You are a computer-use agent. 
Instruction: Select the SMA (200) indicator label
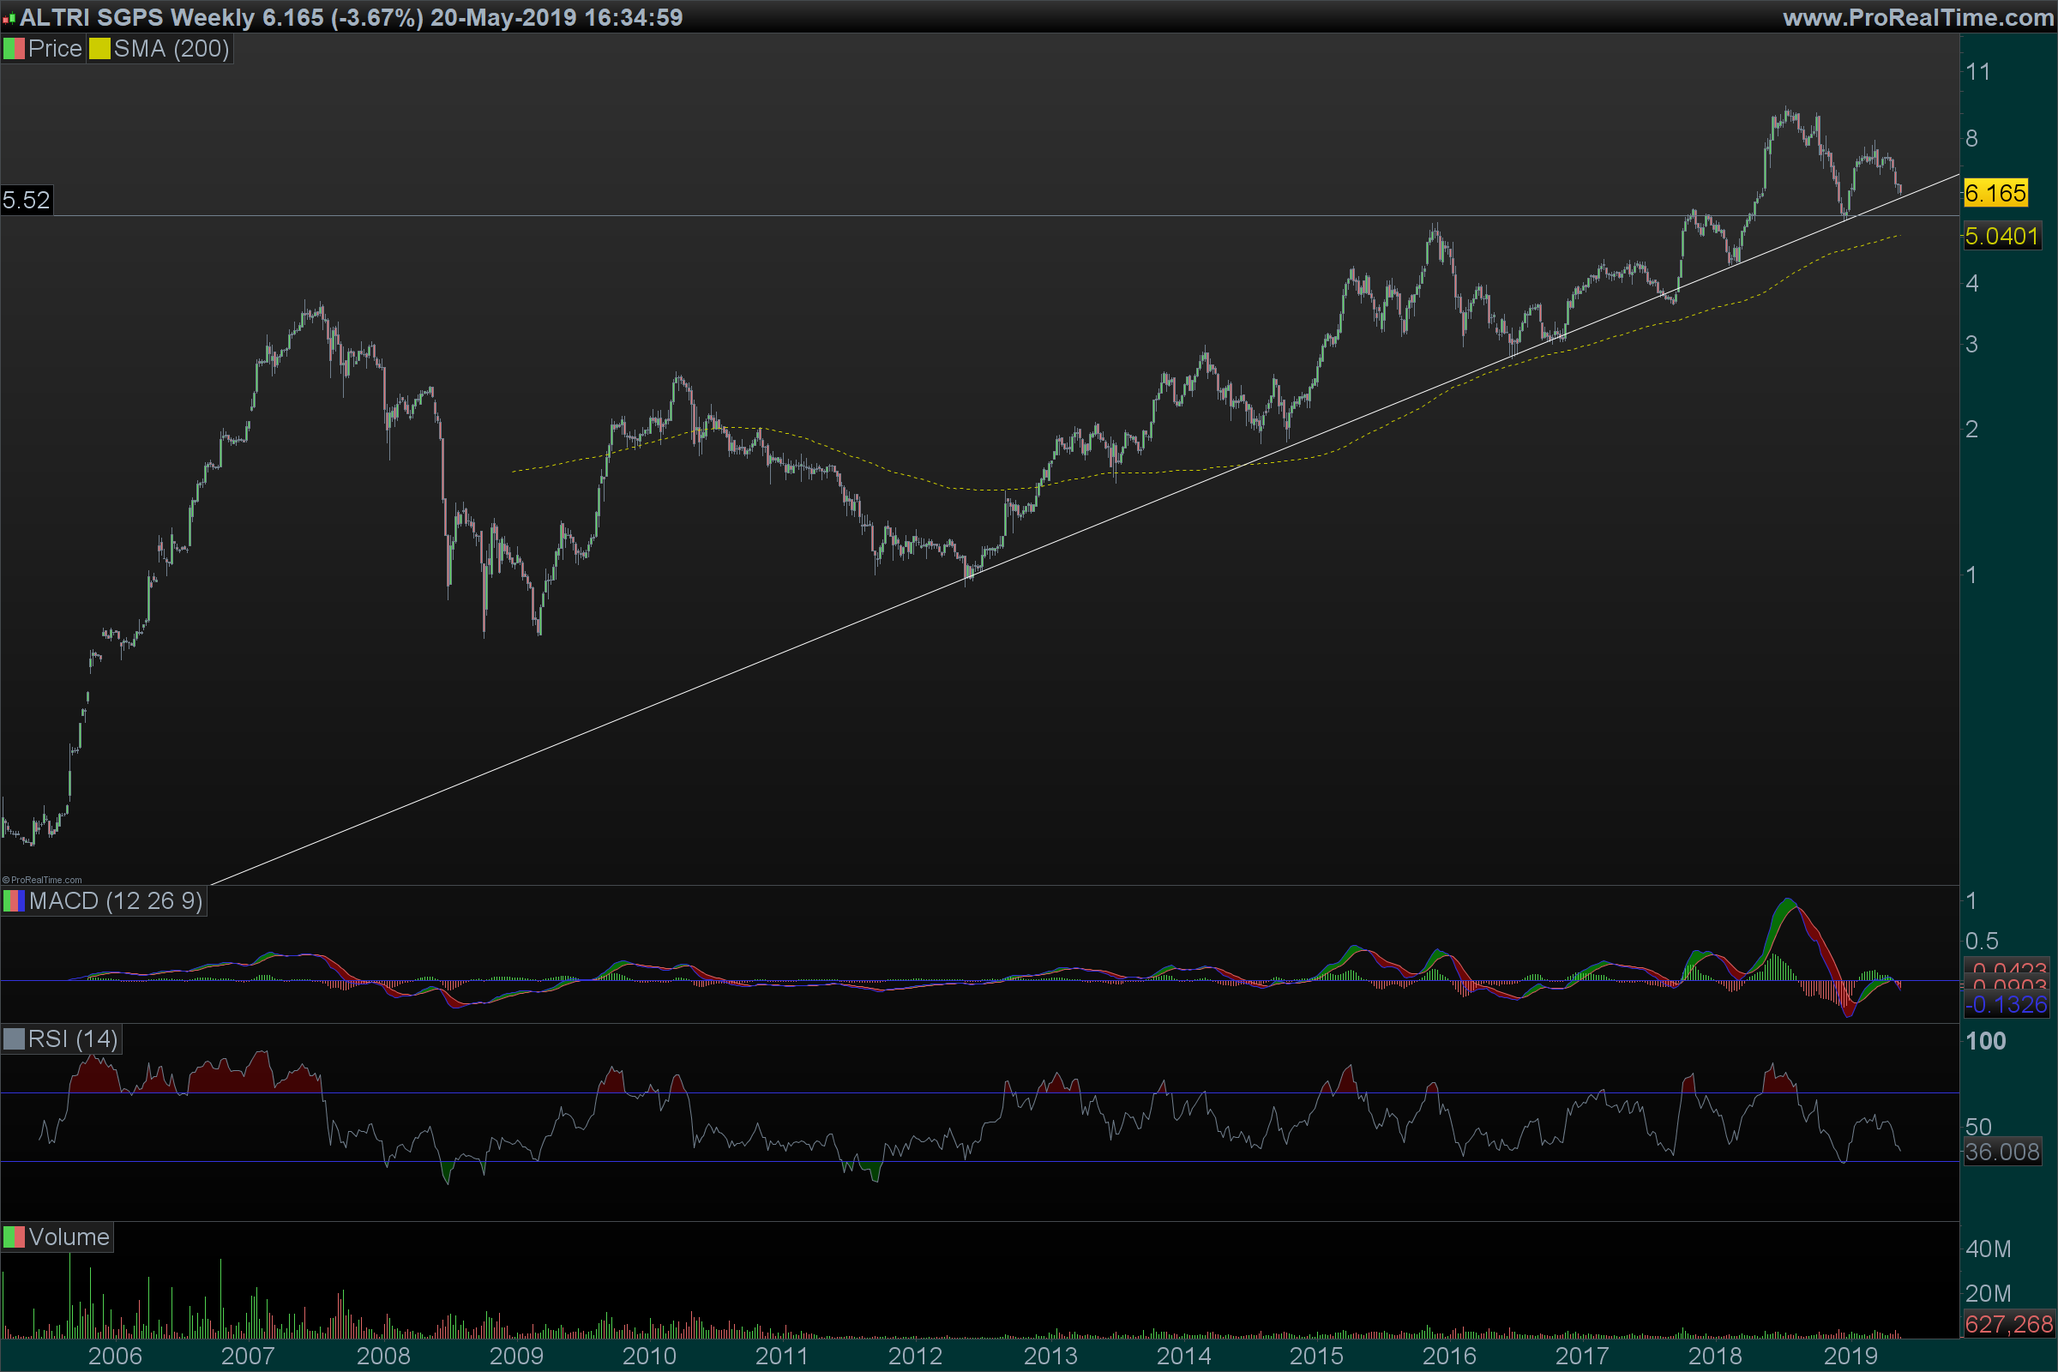point(171,49)
